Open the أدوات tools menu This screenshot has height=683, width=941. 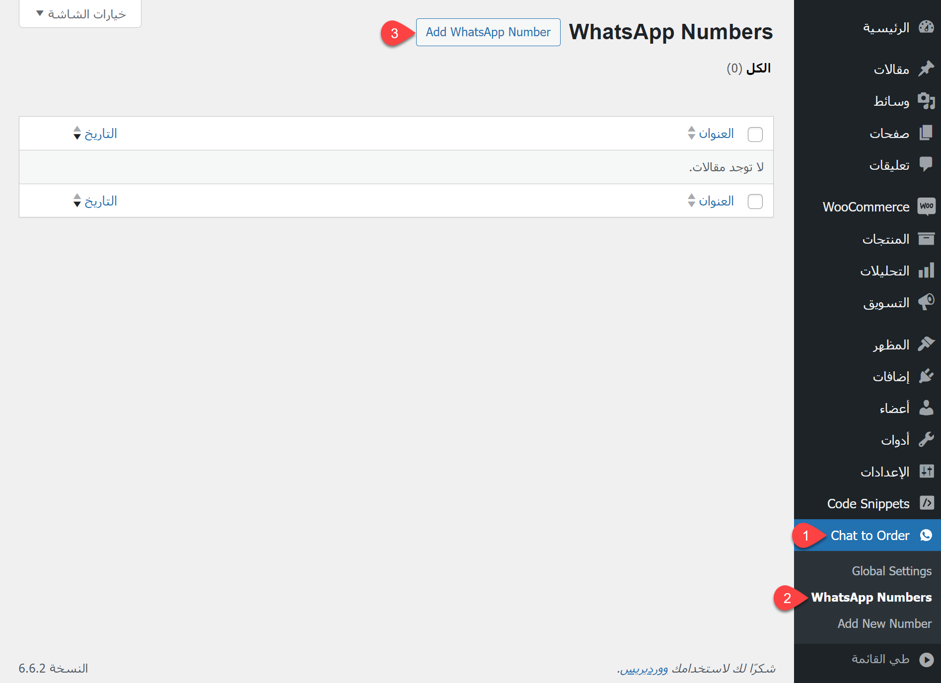(x=868, y=440)
